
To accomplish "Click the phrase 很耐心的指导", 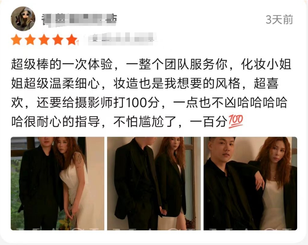I will tap(62, 122).
